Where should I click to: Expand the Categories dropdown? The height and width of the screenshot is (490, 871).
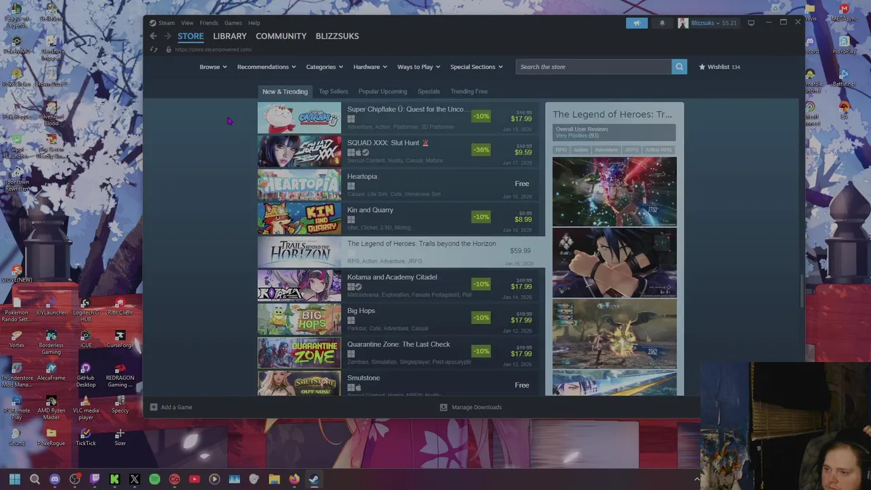click(x=325, y=67)
